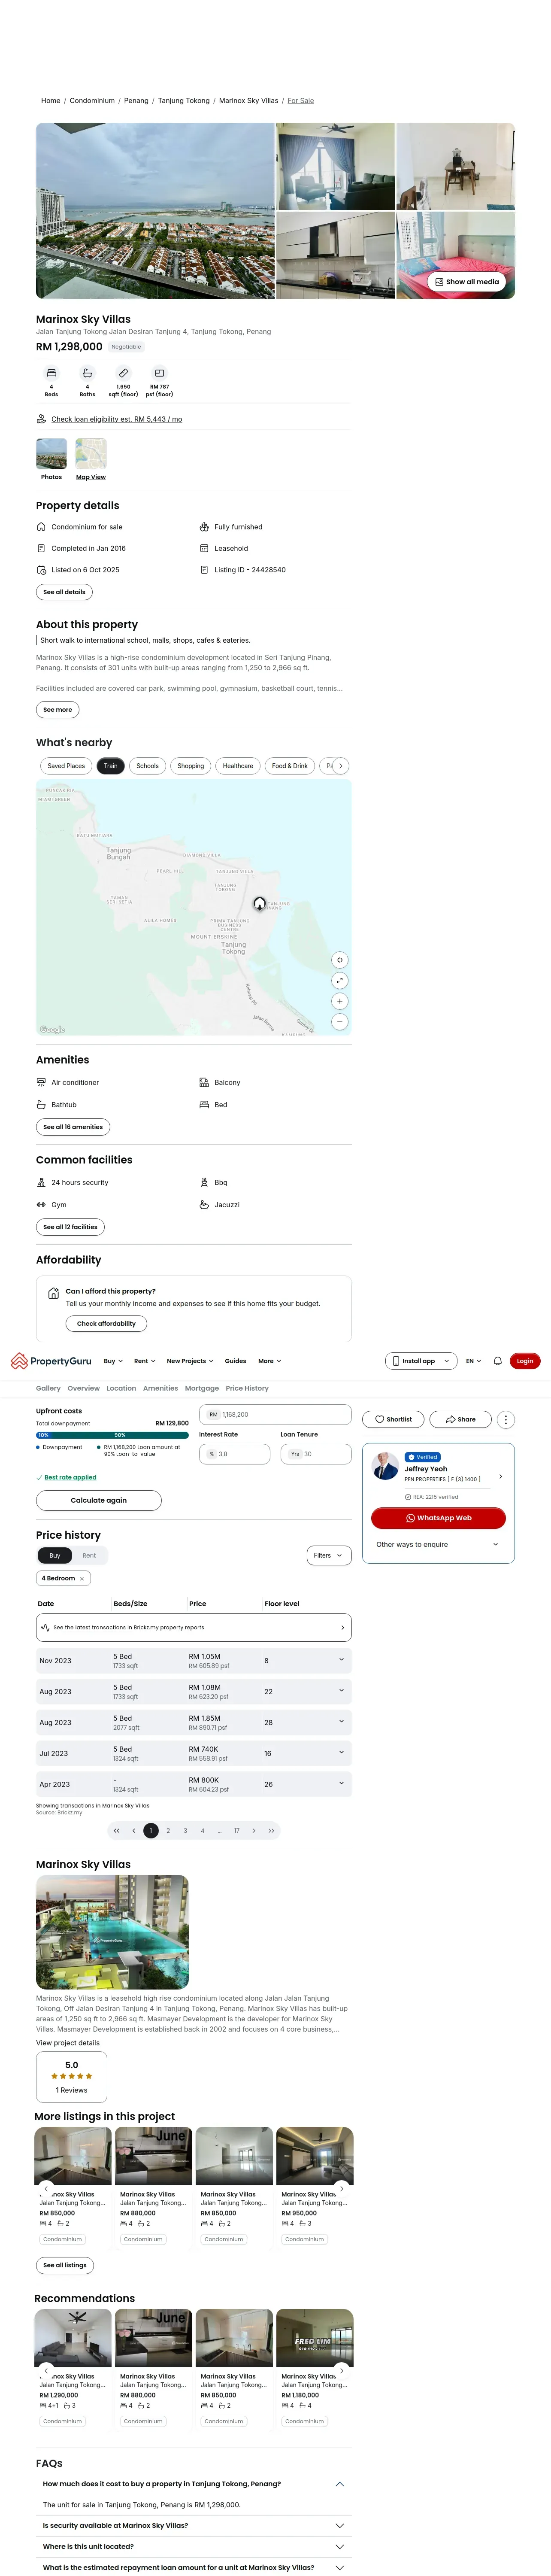Screen dimensions: 551x2576
Task: Select the Shopping nearby category
Action: 191,766
